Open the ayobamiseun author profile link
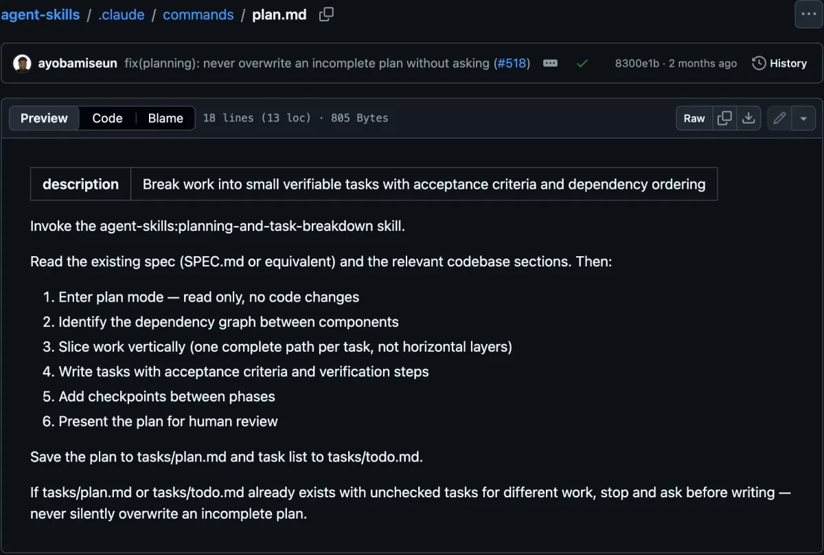 click(x=78, y=63)
